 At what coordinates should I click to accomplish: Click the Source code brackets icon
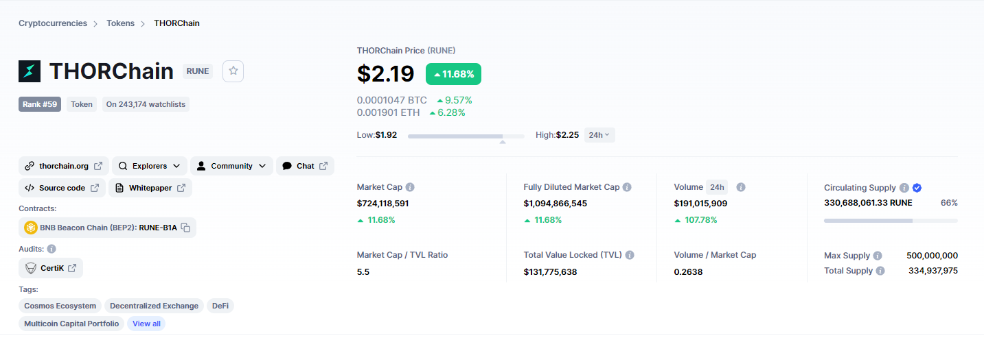(30, 188)
